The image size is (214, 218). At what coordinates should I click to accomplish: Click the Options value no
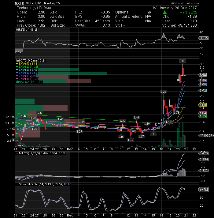pyautogui.click(x=149, y=12)
